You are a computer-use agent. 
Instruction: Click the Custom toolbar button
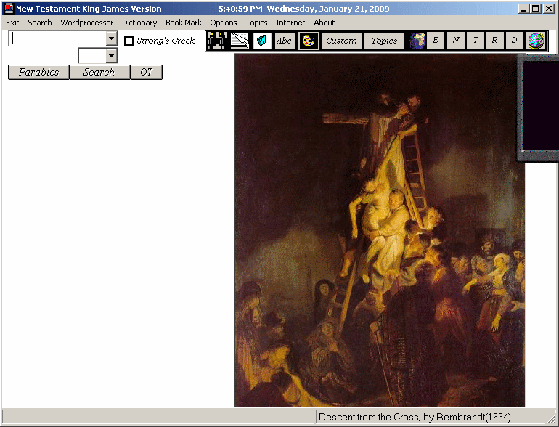coord(341,41)
